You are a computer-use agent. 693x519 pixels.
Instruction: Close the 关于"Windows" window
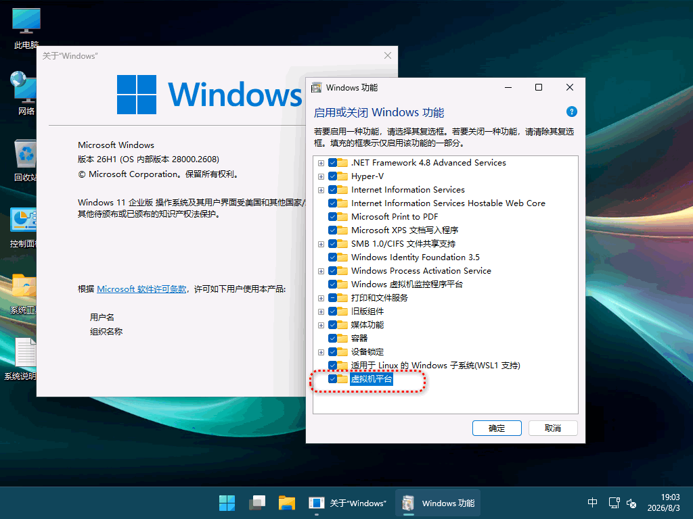388,55
